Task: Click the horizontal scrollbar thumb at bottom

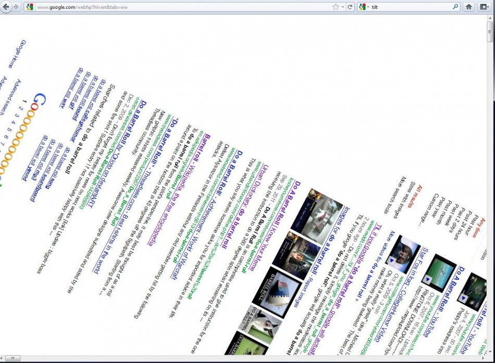Action: 13,358
